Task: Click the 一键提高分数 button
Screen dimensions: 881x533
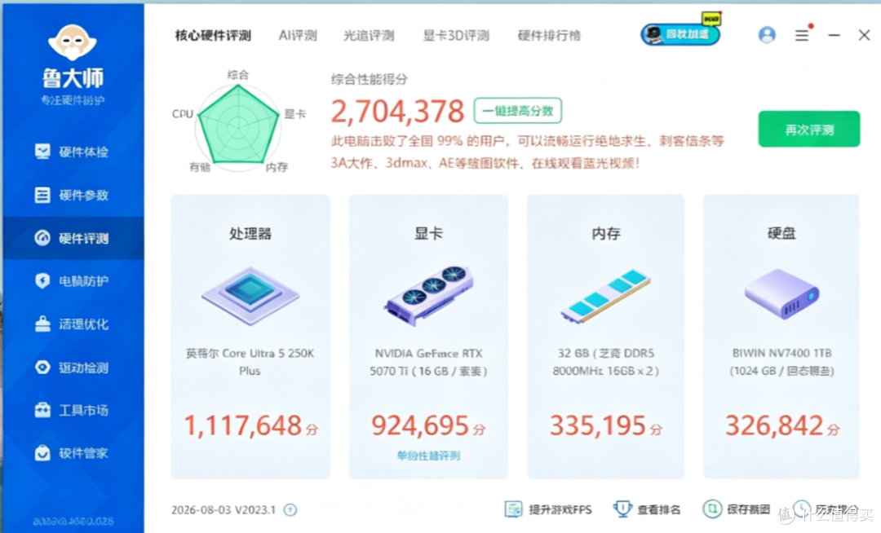Action: [x=517, y=111]
